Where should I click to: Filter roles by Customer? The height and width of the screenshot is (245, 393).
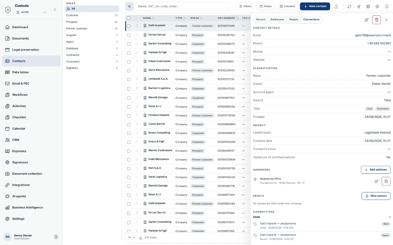pos(92,15)
